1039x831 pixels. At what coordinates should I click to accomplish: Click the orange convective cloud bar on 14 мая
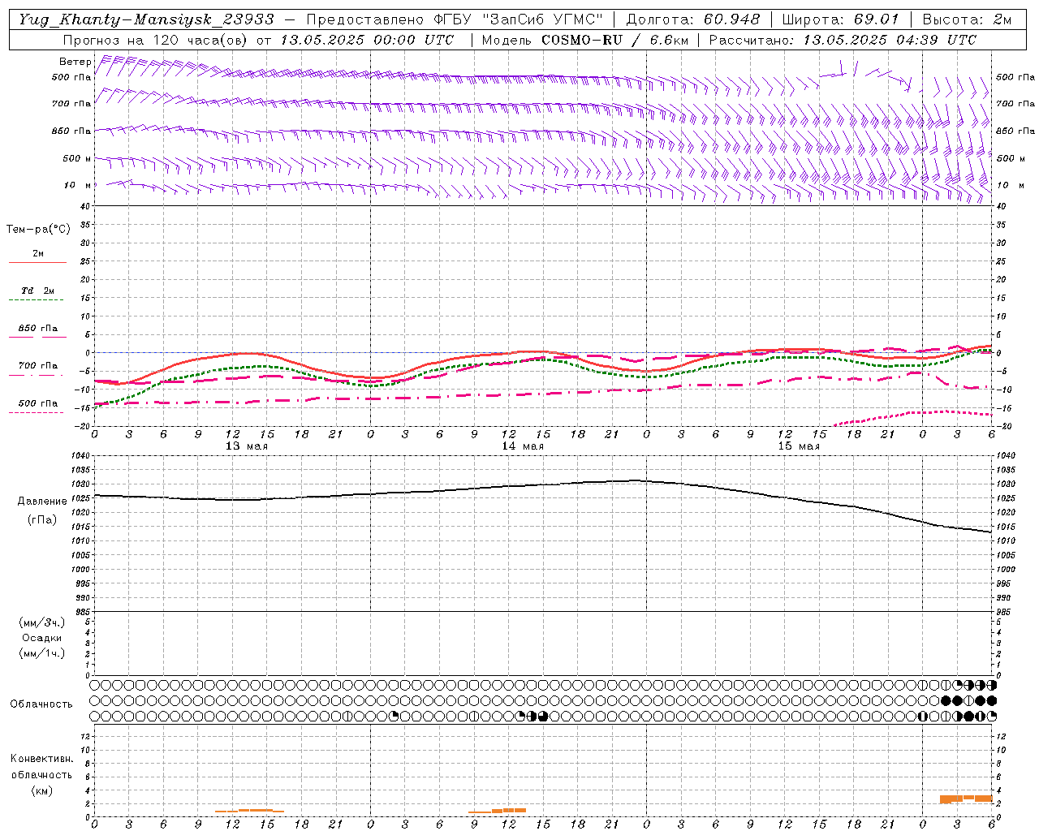498,810
